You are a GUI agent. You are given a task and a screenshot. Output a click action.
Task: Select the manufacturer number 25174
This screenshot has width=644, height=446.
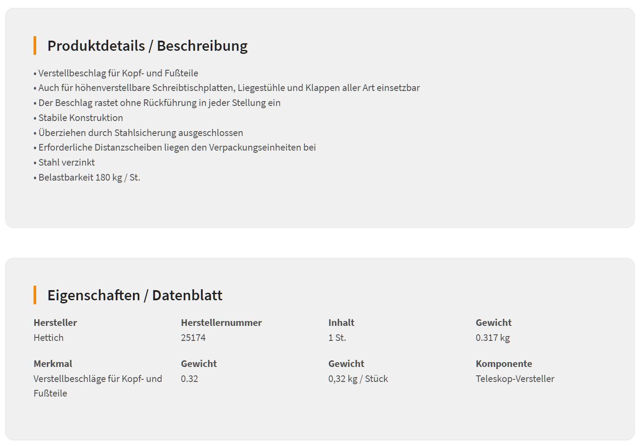(x=193, y=338)
